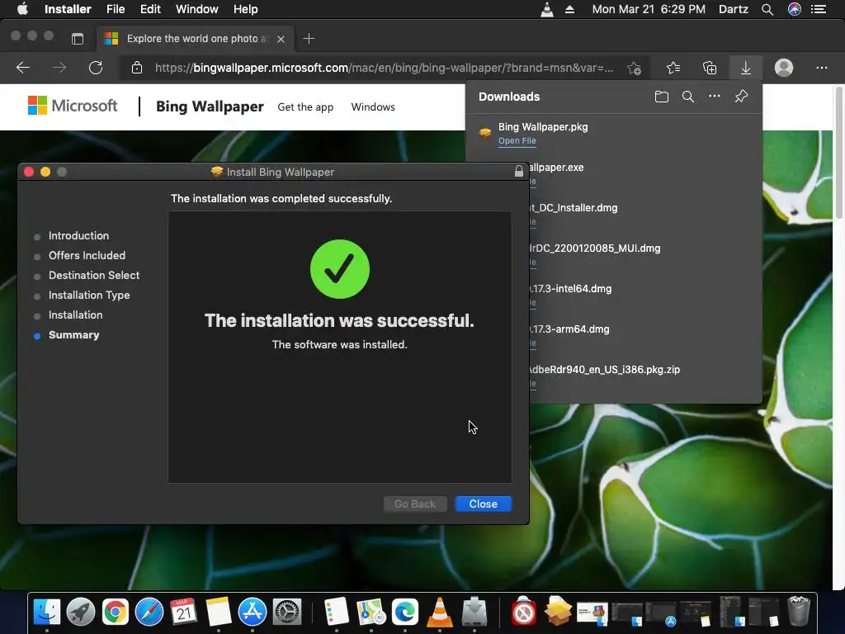The width and height of the screenshot is (845, 634).
Task: Open Reminders from the Dock
Action: tap(337, 612)
